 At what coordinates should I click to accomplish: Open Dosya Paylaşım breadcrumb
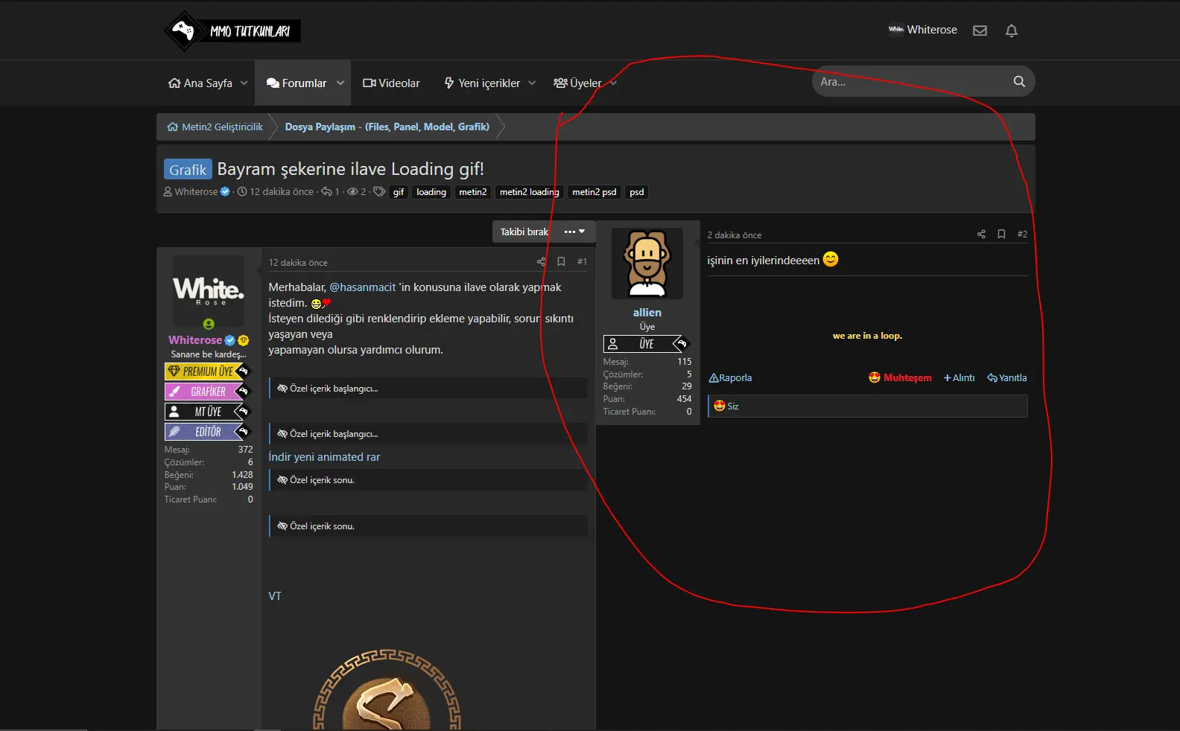coord(387,127)
